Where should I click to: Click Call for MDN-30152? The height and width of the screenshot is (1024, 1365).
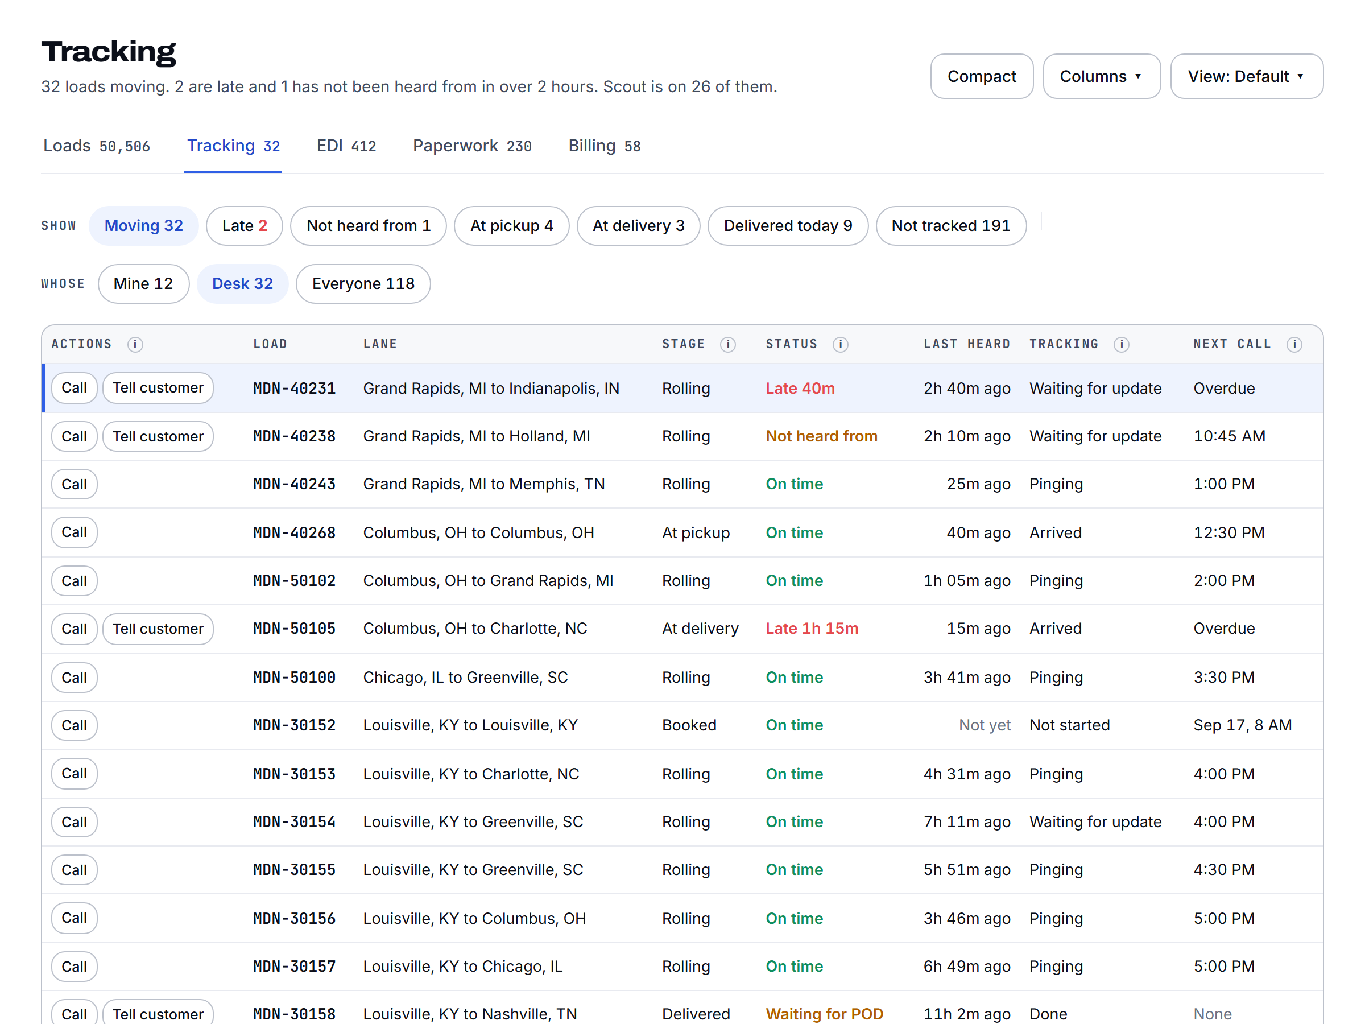pos(74,725)
